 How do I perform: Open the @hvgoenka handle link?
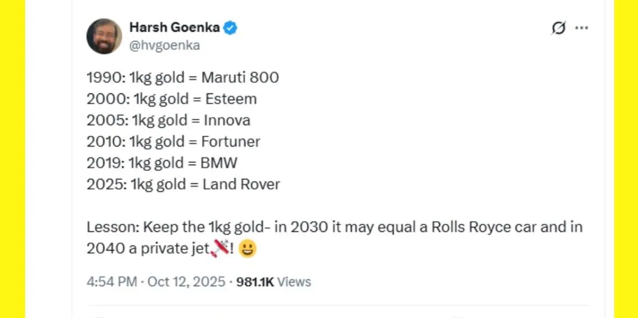165,46
